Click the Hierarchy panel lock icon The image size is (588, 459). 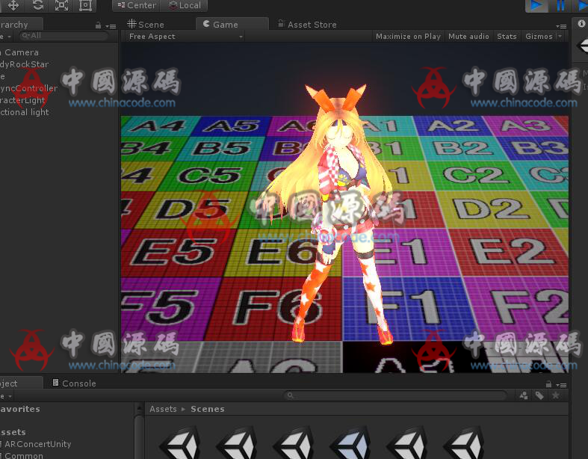(99, 25)
